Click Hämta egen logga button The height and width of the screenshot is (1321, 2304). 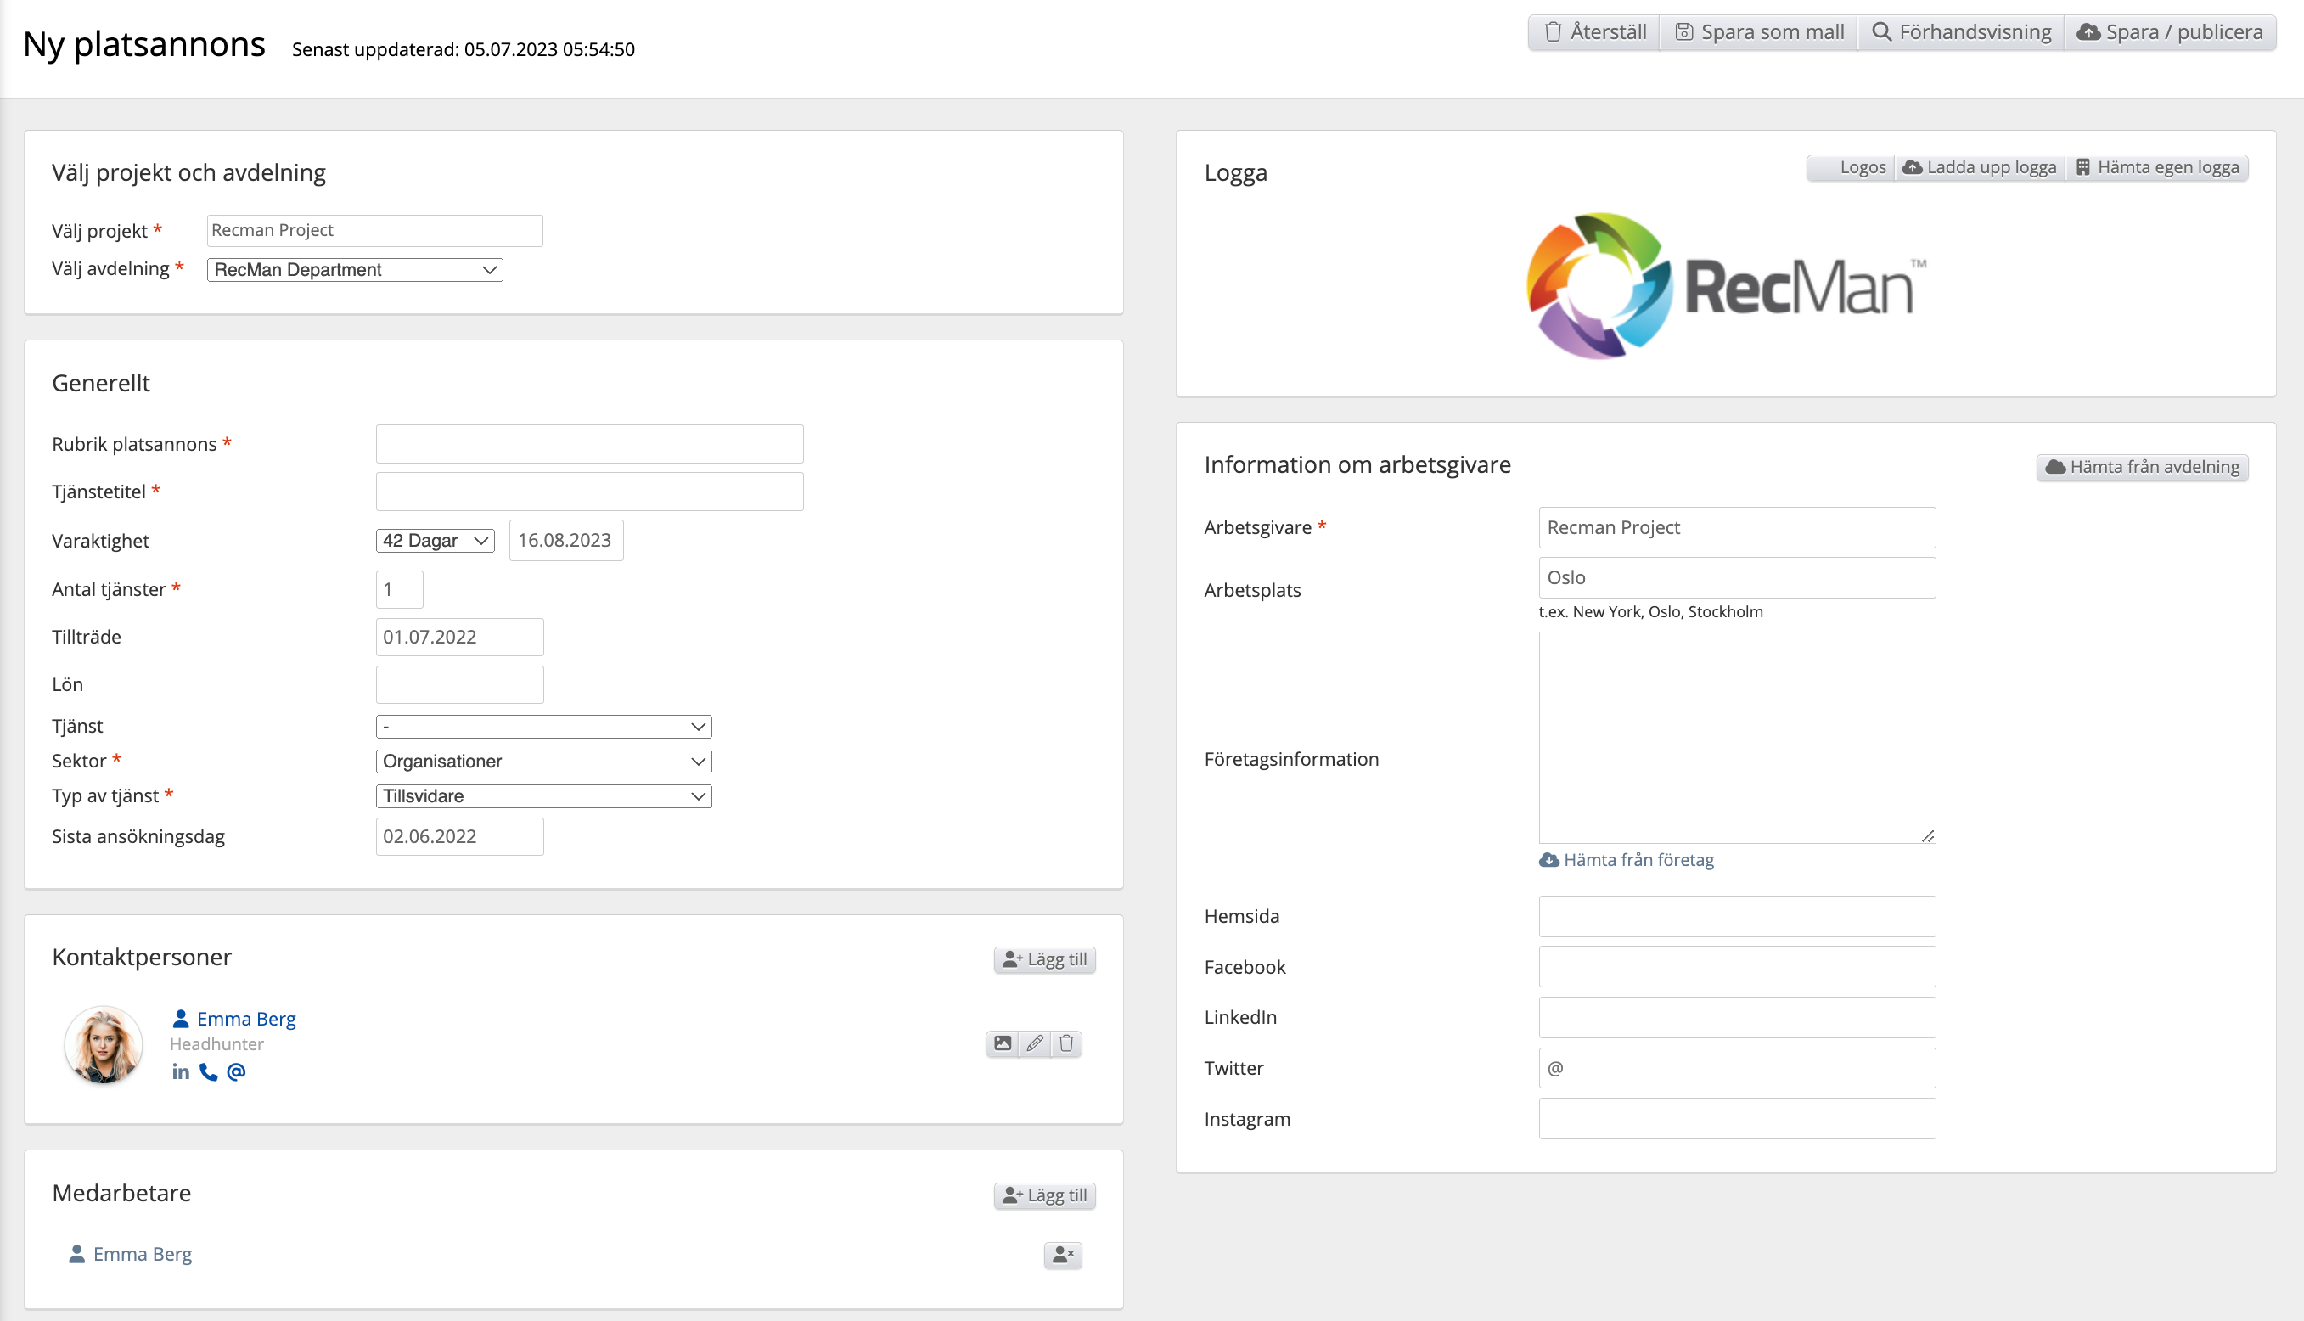pos(2157,167)
